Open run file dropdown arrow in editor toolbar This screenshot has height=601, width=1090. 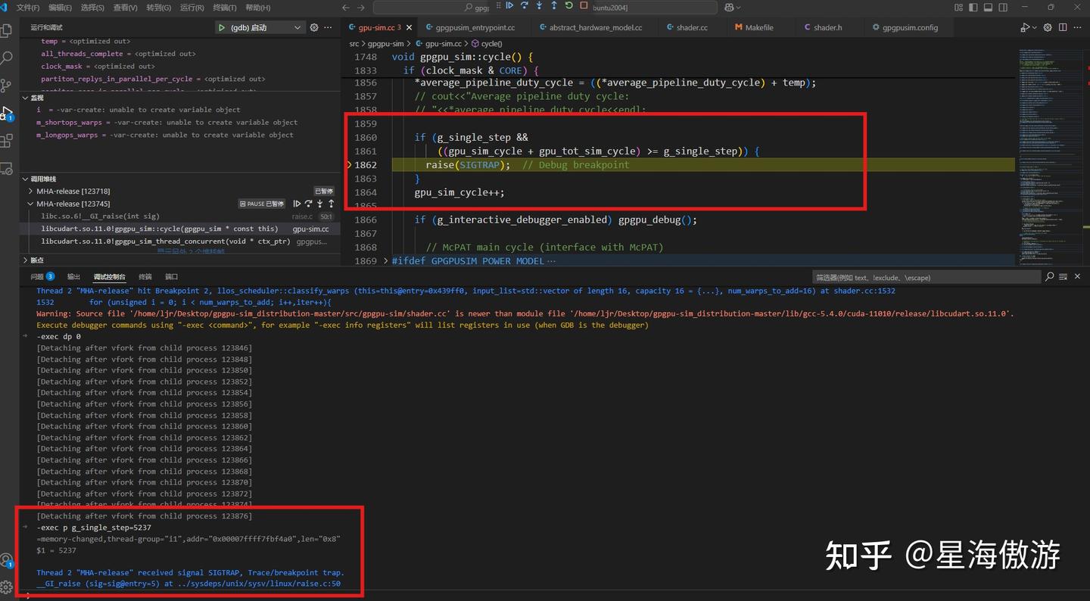(x=1033, y=27)
